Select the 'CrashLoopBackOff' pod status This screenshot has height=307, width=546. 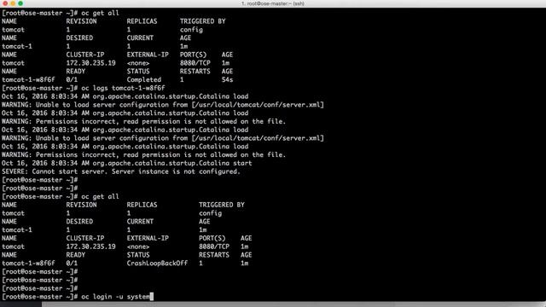(x=157, y=264)
